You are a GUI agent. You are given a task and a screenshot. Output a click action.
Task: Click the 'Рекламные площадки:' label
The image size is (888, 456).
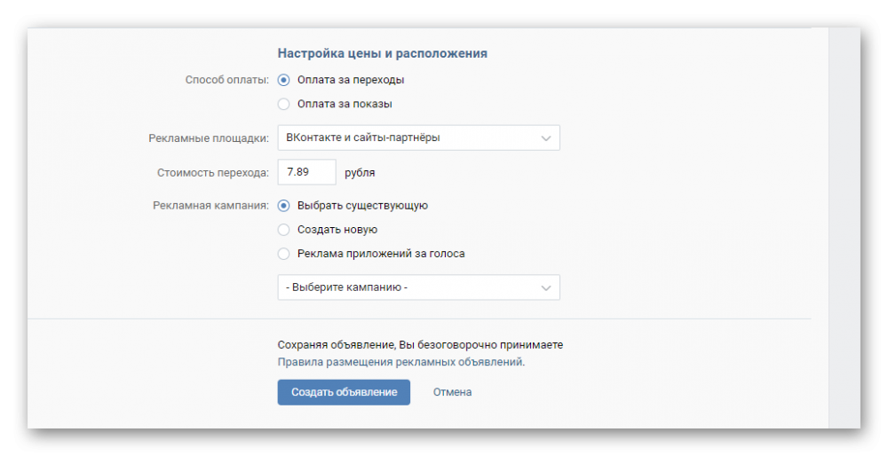click(209, 138)
